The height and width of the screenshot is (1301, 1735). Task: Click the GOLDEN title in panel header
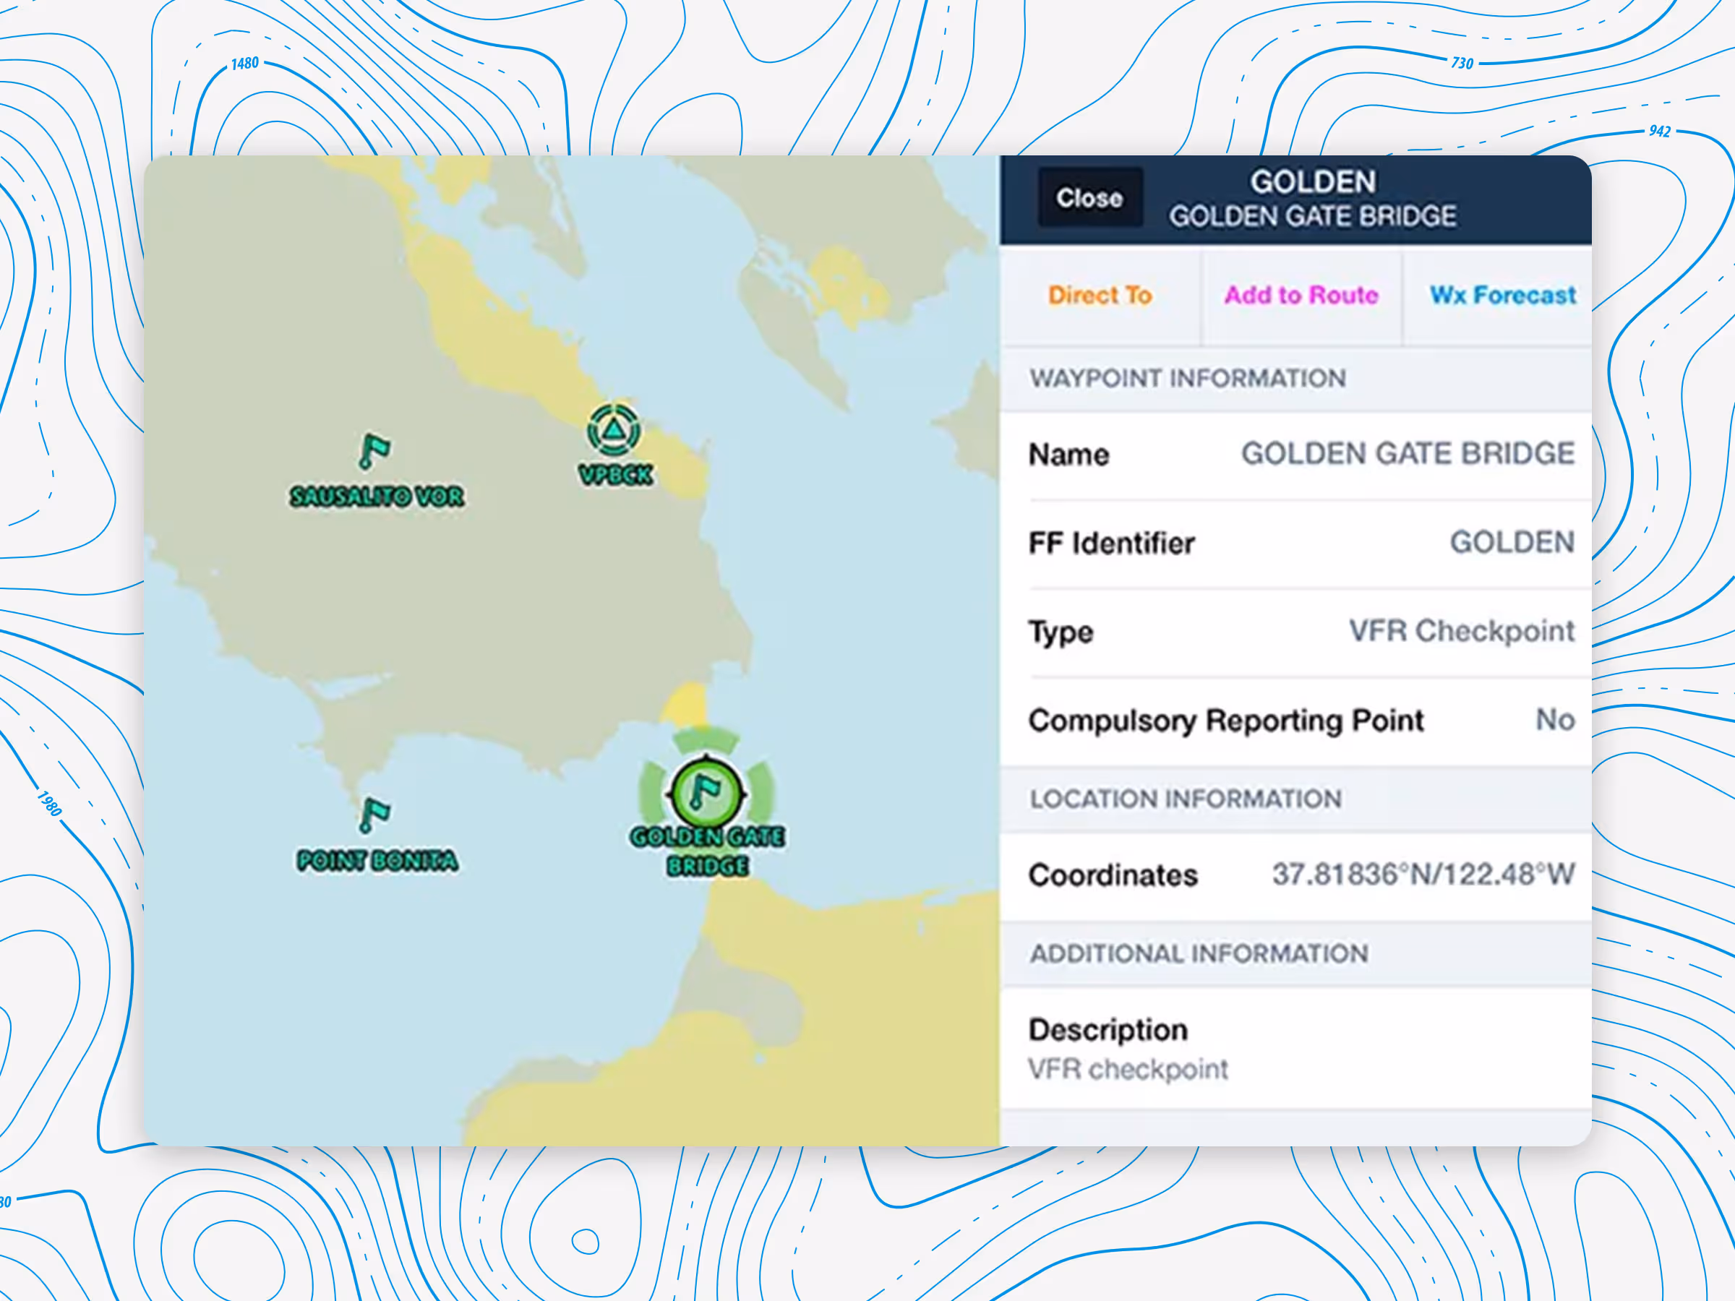[x=1312, y=182]
